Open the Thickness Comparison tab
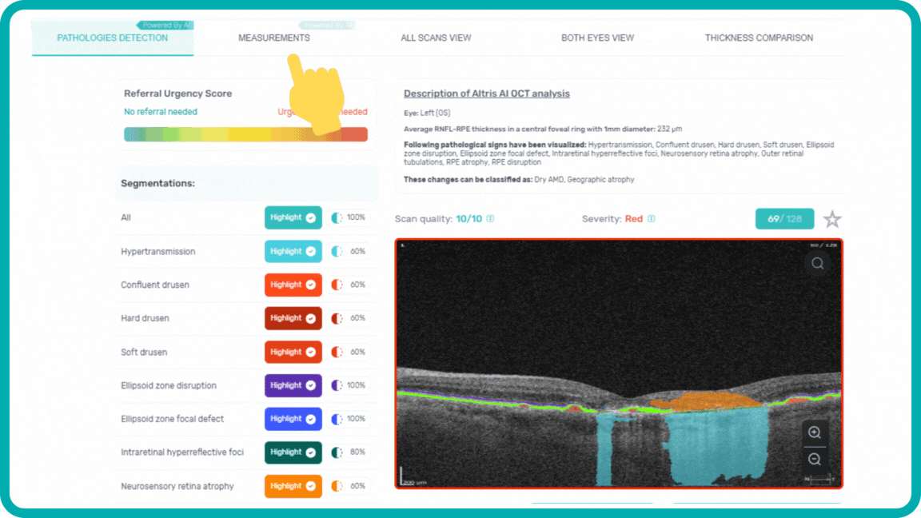This screenshot has width=921, height=518. click(759, 38)
